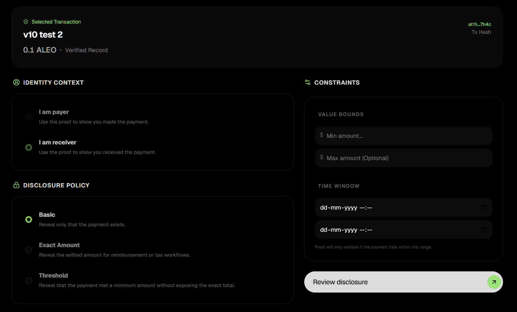Select the 'I am payer' radio option
The image size is (517, 312).
pos(29,117)
